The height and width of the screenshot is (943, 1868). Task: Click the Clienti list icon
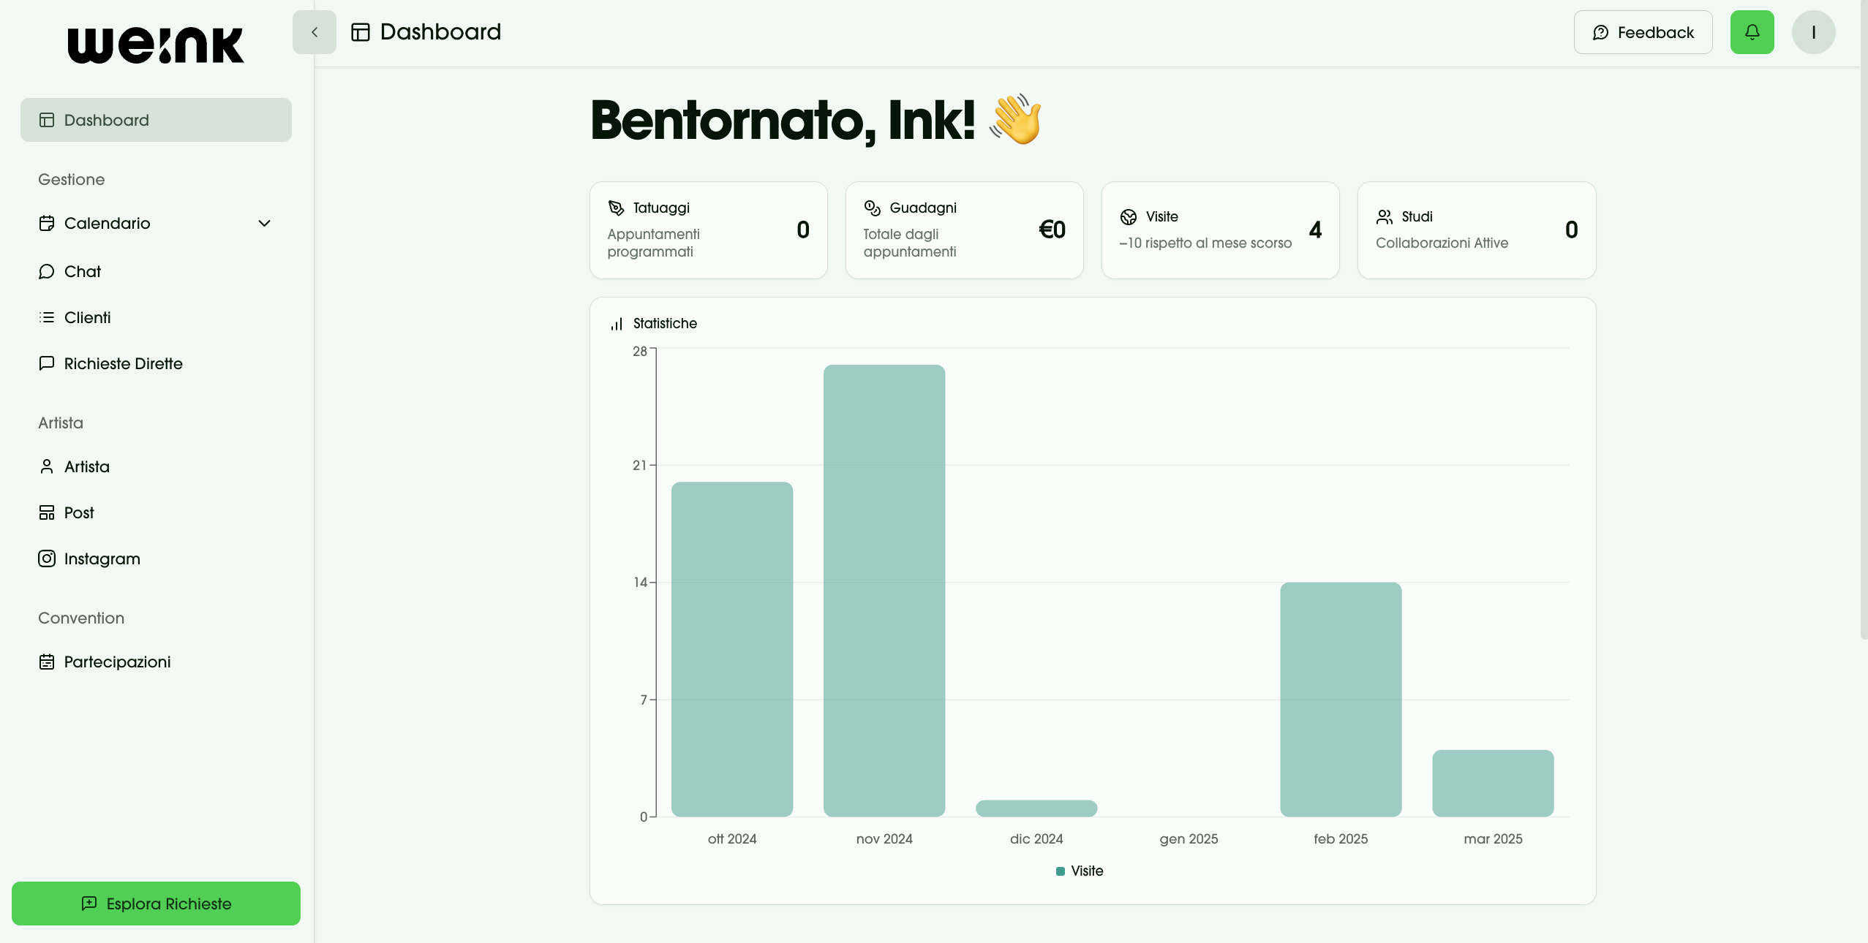47,317
